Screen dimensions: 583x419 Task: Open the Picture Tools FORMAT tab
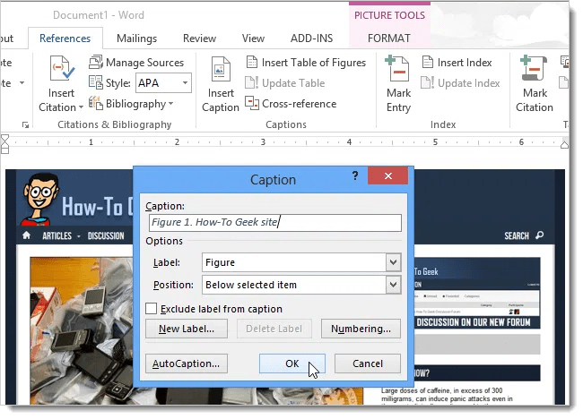pos(389,38)
